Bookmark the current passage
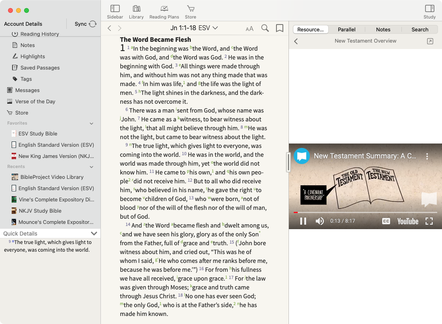Screen dimensions: 442x324 pos(279,28)
